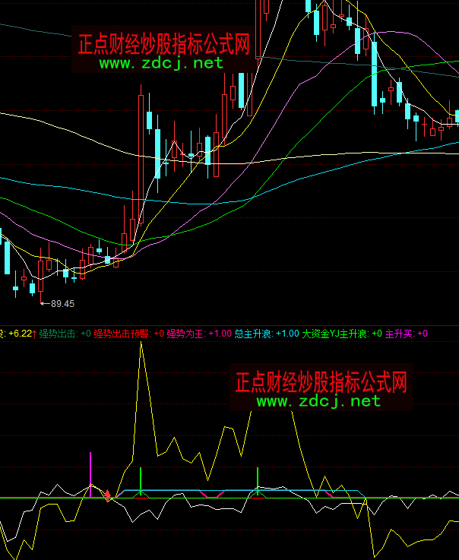Screen dimensions: 459x560
Task: Select the 总主升浪 indicator label
Action: [x=253, y=334]
